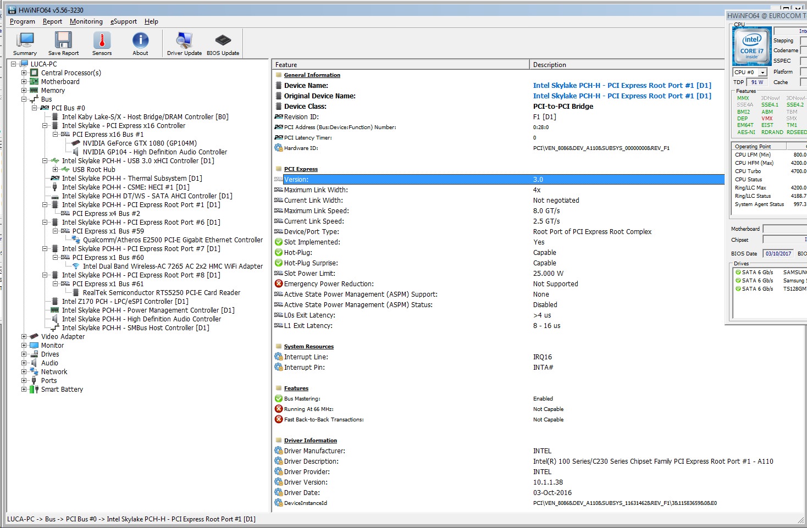Open the Help menu
807x528 pixels.
pyautogui.click(x=151, y=21)
